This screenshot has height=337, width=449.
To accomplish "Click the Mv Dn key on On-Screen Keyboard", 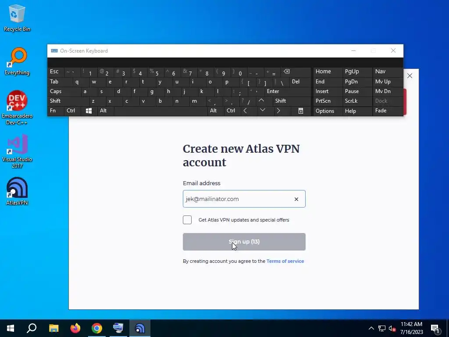I will tap(388, 91).
